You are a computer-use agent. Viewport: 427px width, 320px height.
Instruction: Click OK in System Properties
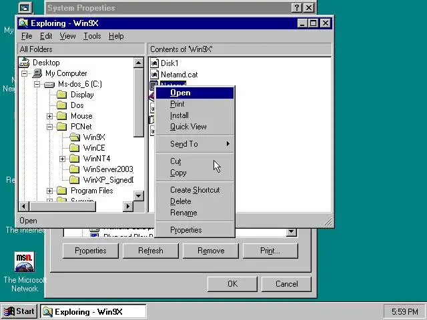232,284
